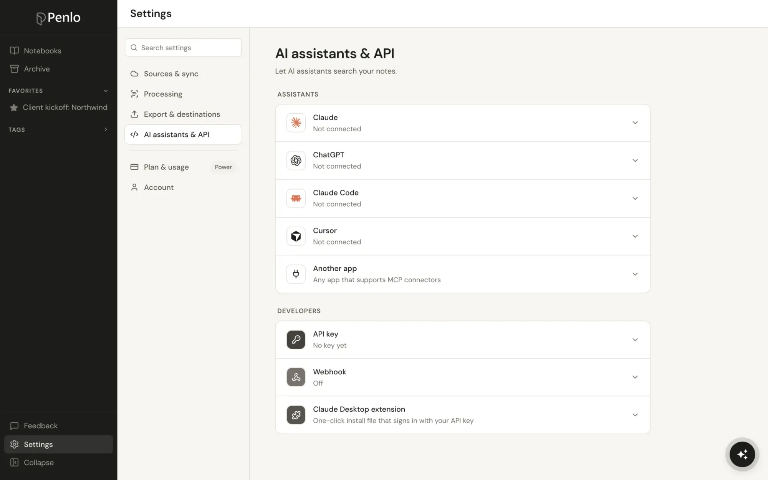Click the Search settings field

[183, 48]
